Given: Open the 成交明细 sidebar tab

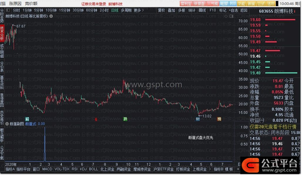Looking at the screenshot, I should tap(2, 51).
